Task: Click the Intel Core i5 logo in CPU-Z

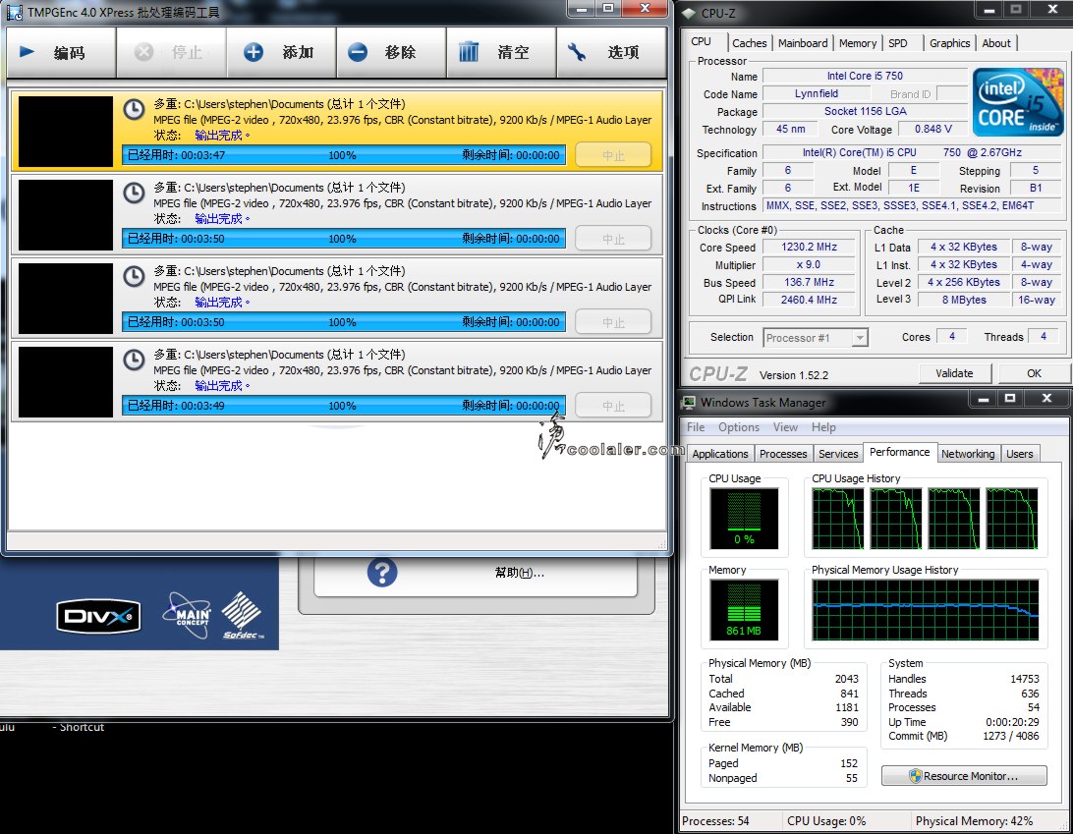Action: tap(1018, 102)
